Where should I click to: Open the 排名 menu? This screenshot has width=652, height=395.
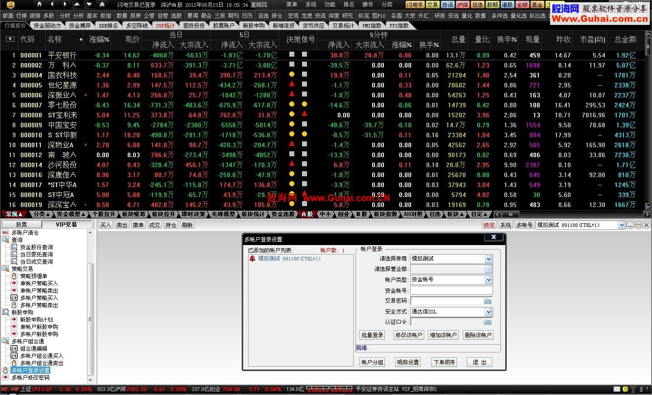(x=349, y=5)
